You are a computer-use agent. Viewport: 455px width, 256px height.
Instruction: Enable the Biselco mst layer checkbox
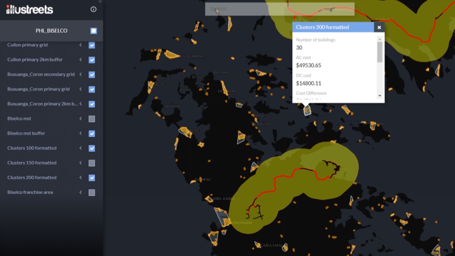[x=92, y=119]
